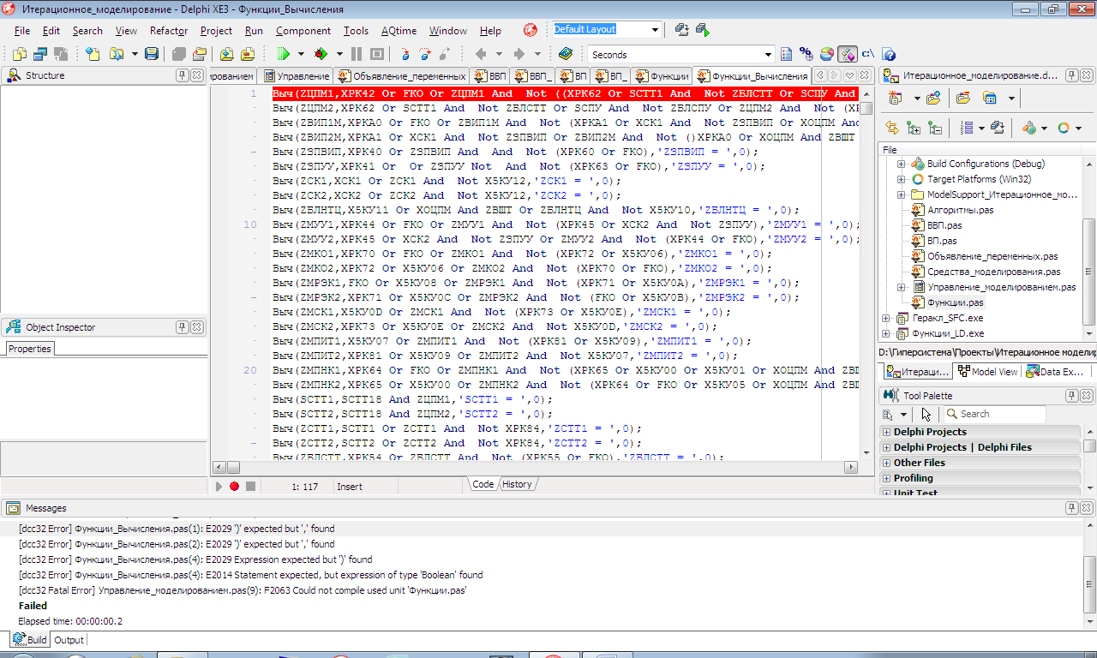Click the green Run button in toolbar
1097x658 pixels.
pyautogui.click(x=284, y=54)
